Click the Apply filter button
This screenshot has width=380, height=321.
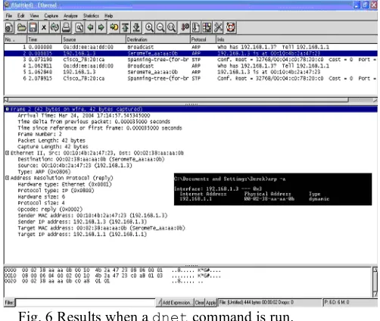coord(211,302)
